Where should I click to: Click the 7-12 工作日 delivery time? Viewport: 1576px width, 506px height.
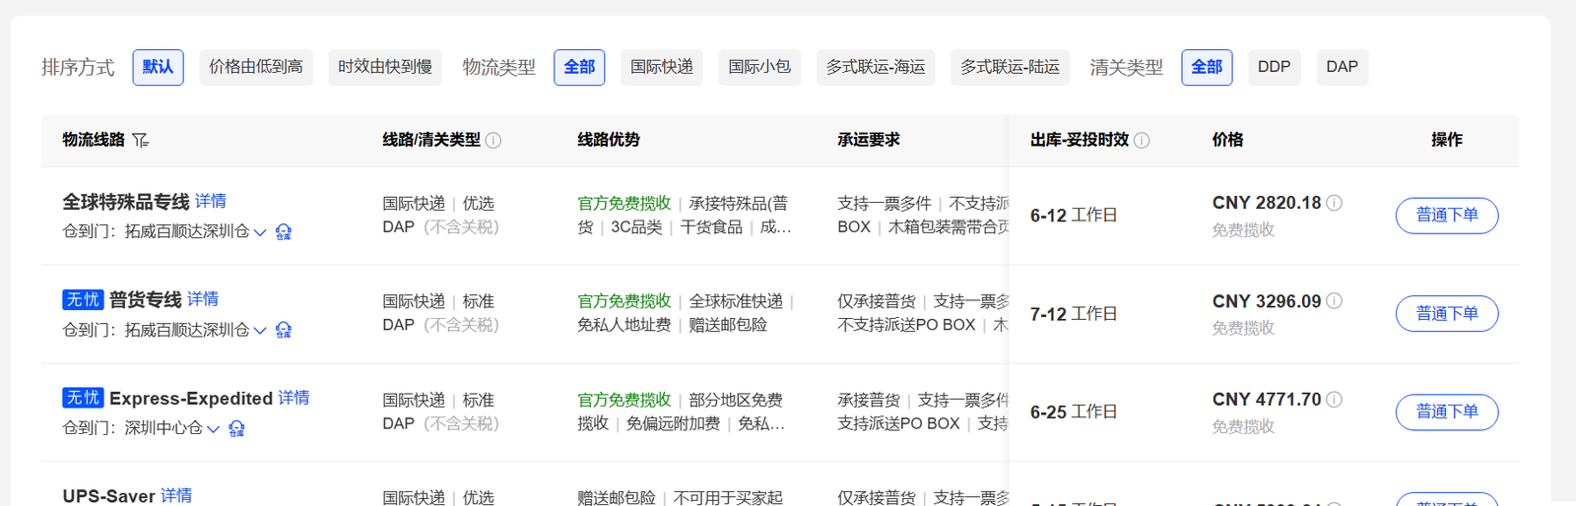pyautogui.click(x=1074, y=314)
